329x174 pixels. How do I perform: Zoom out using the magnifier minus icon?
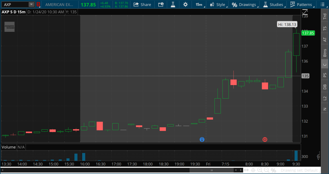pyautogui.click(x=266, y=170)
